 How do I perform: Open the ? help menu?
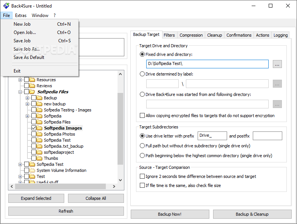coord(54,15)
